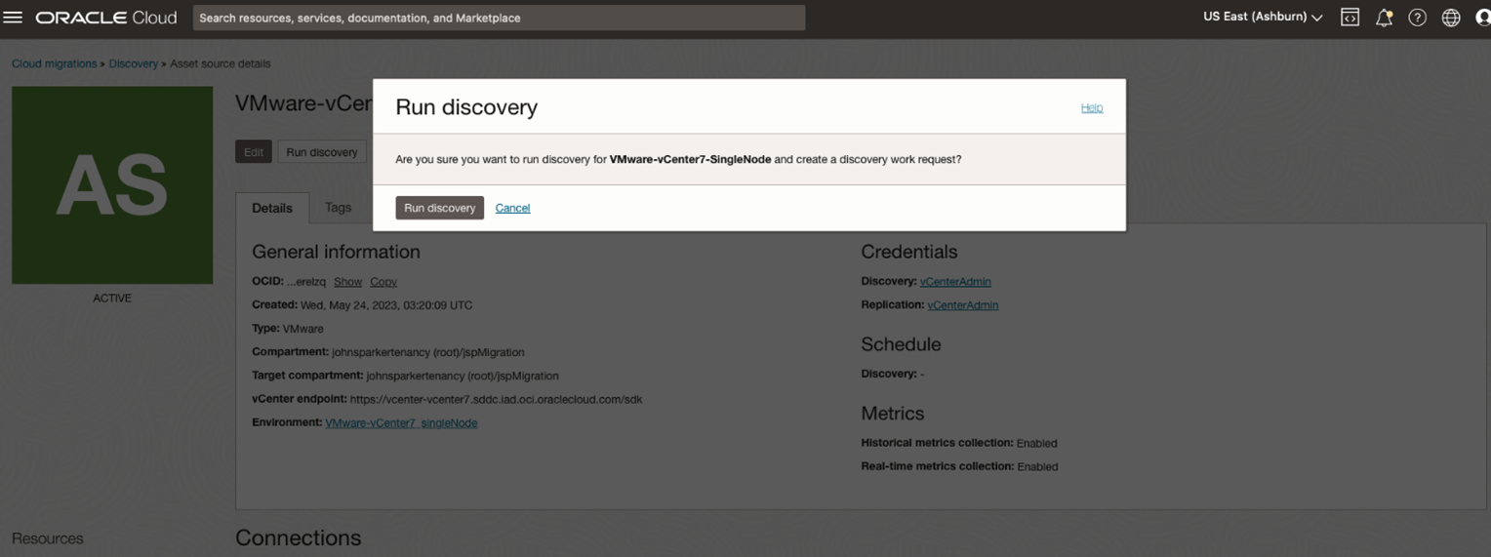This screenshot has width=1491, height=557.
Task: Go to Discovery breadcrumb link
Action: tap(133, 63)
